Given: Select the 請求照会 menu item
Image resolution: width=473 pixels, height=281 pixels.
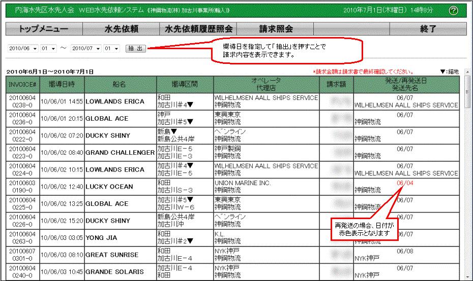Looking at the screenshot, I should coord(275,29).
